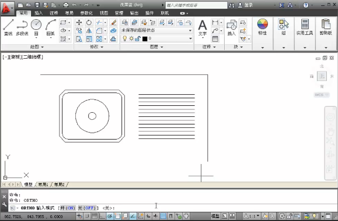
Task: Toggle layer 0 on/off lightbulb
Action: click(x=124, y=38)
